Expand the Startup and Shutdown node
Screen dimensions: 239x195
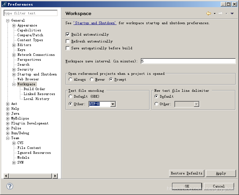(x=14, y=74)
